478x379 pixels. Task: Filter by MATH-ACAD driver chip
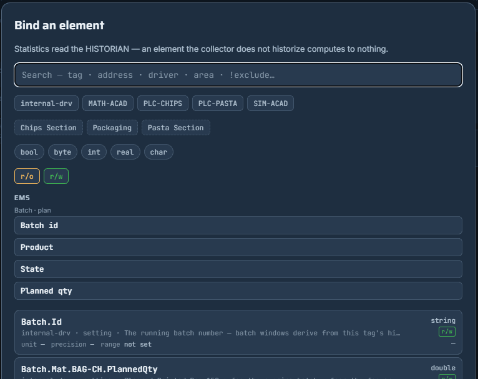tap(107, 103)
